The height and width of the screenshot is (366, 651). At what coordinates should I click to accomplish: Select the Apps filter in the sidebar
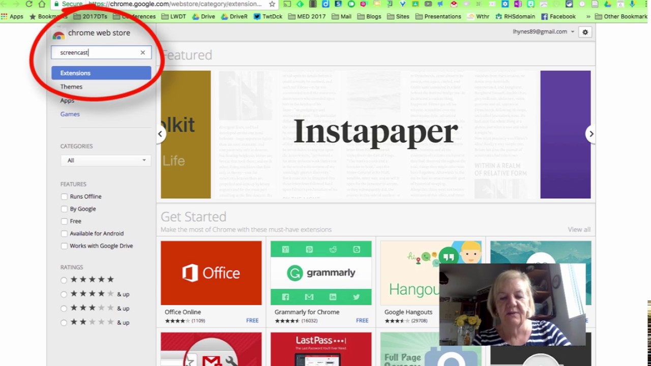67,101
